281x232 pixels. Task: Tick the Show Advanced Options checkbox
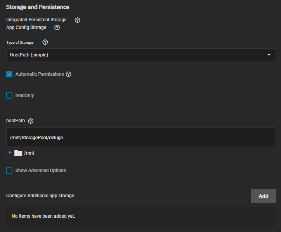[x=10, y=171]
